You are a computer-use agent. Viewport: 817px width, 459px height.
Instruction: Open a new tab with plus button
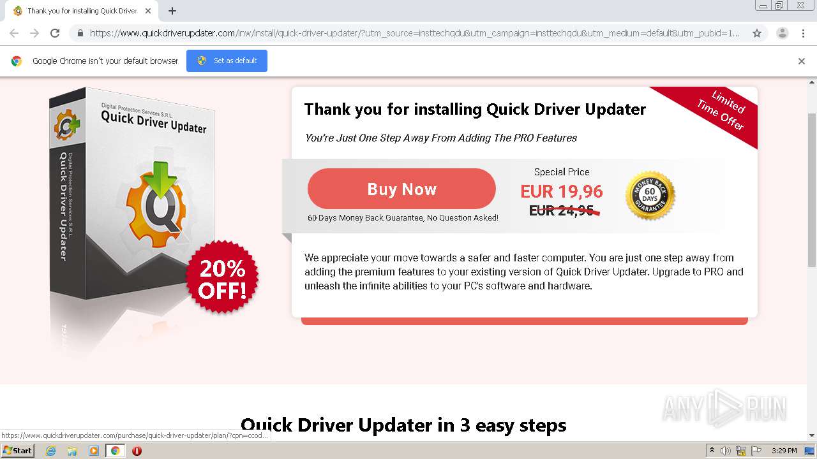(172, 11)
